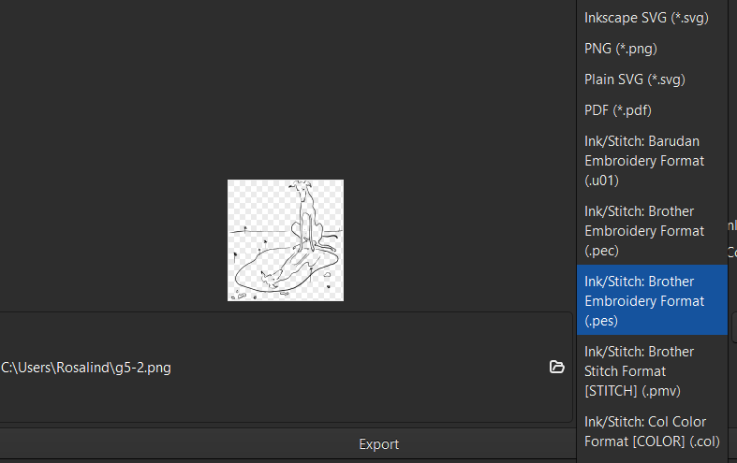Select Plain SVG (*.svg) option

(635, 80)
